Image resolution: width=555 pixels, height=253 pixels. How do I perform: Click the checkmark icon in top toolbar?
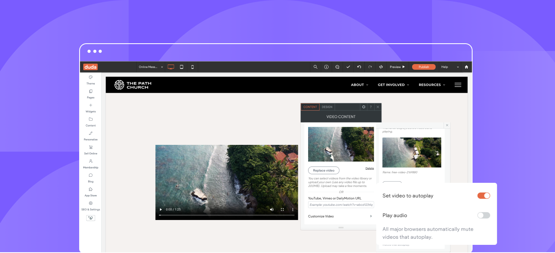(348, 67)
